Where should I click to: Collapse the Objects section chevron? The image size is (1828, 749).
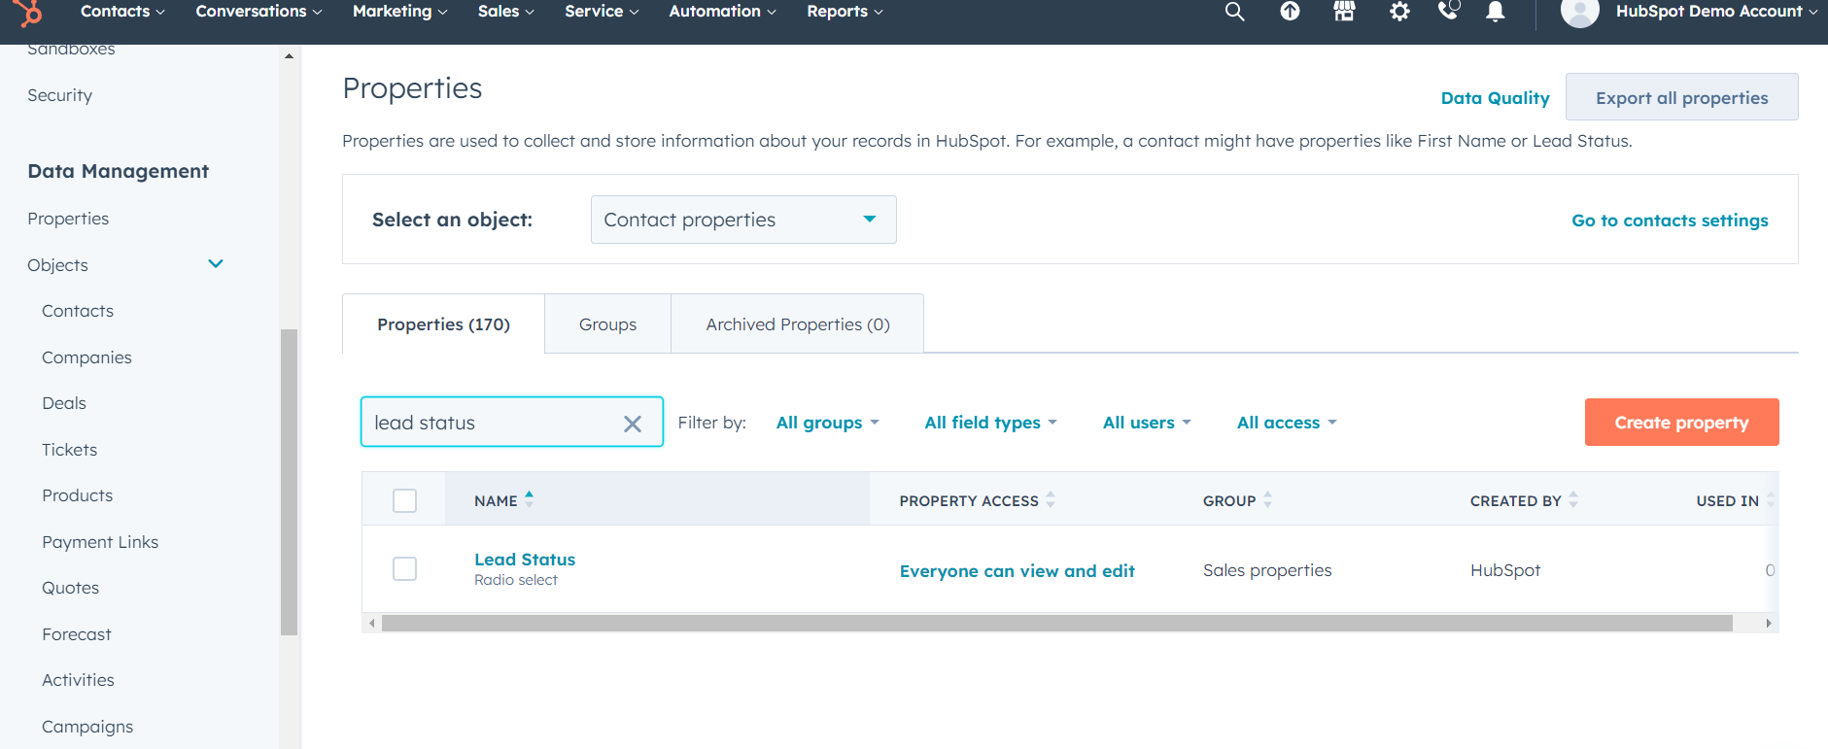[x=216, y=264]
